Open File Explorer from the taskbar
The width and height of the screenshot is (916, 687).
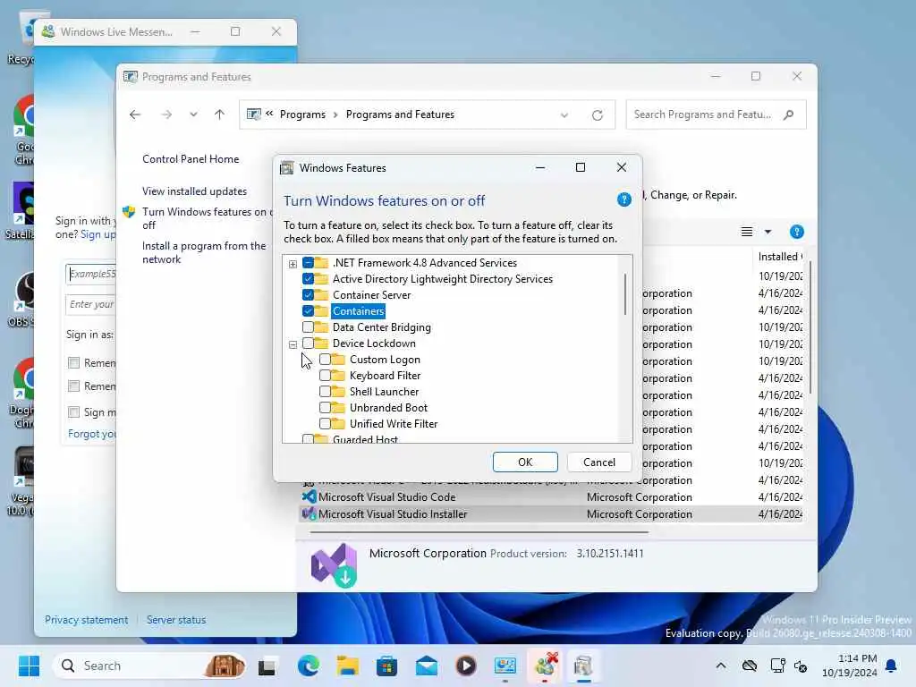348,666
